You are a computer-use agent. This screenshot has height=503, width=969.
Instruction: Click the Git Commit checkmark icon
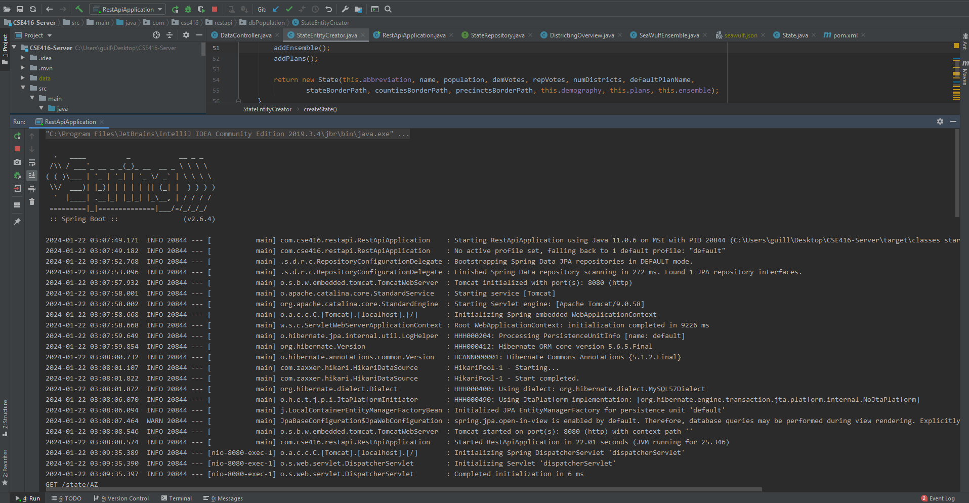point(289,9)
